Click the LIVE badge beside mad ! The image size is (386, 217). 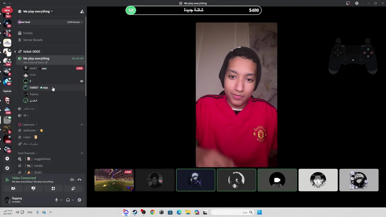[79, 68]
